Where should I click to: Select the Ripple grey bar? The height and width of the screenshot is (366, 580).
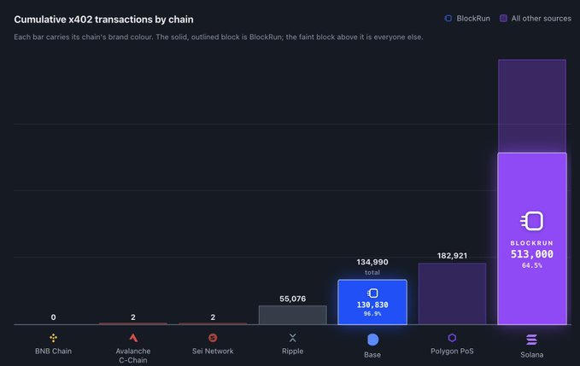click(x=293, y=315)
